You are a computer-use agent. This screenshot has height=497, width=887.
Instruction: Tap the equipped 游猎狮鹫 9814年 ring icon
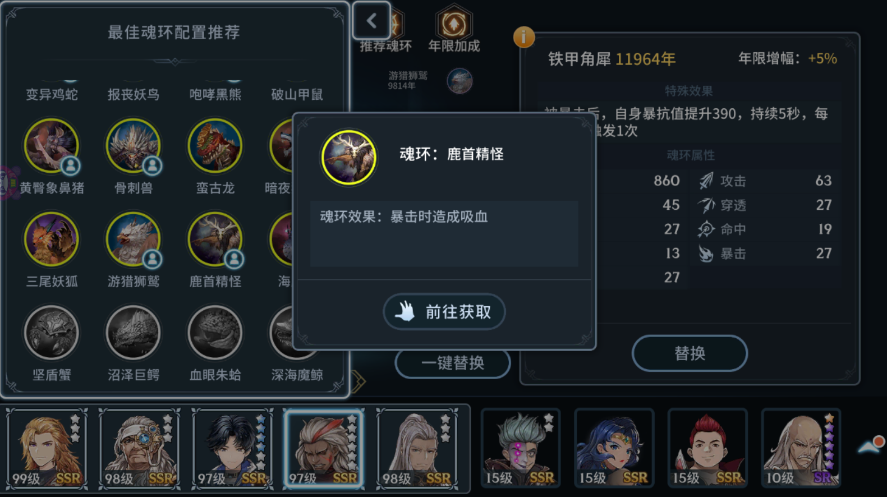pos(459,81)
